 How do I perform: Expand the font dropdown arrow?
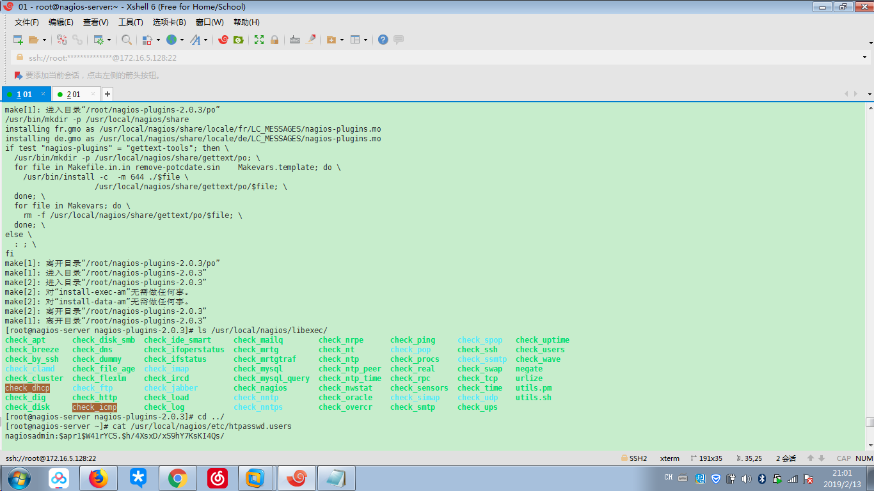[x=205, y=40]
